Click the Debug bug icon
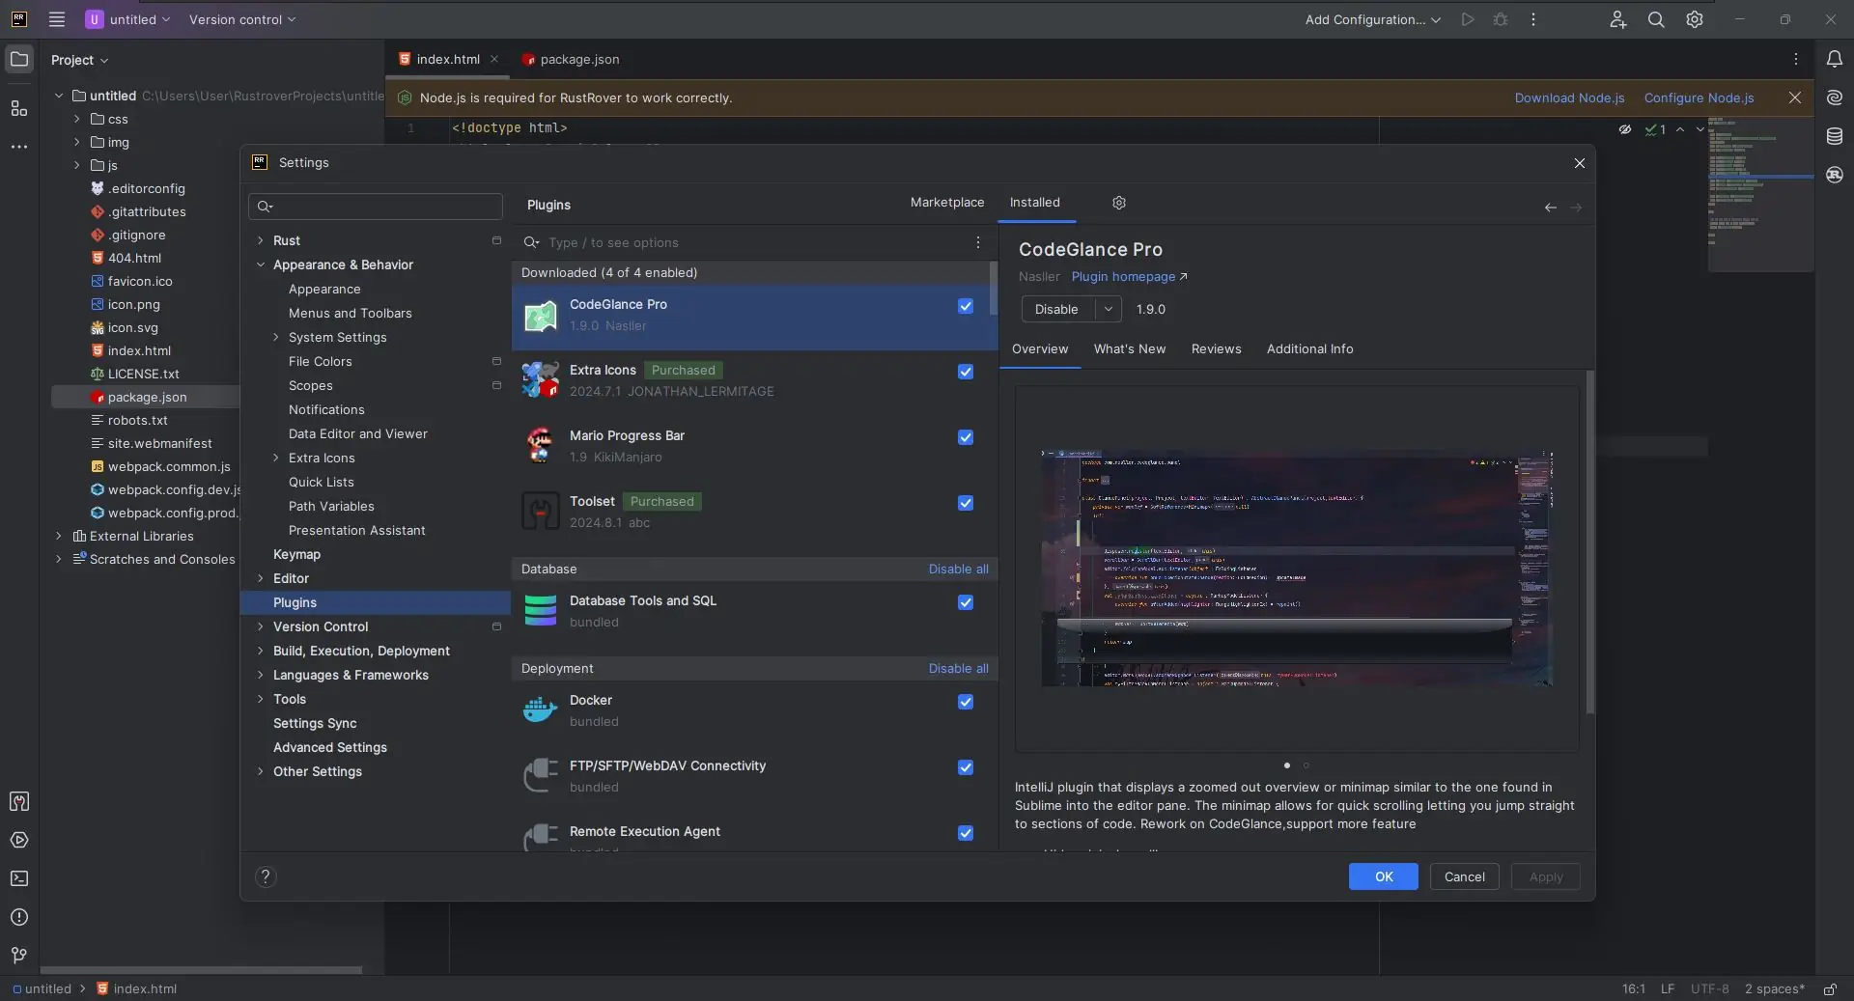1854x1001 pixels. coord(1501,19)
